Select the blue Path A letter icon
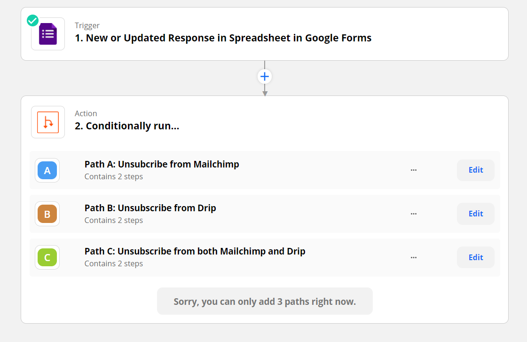The image size is (527, 342). click(47, 170)
